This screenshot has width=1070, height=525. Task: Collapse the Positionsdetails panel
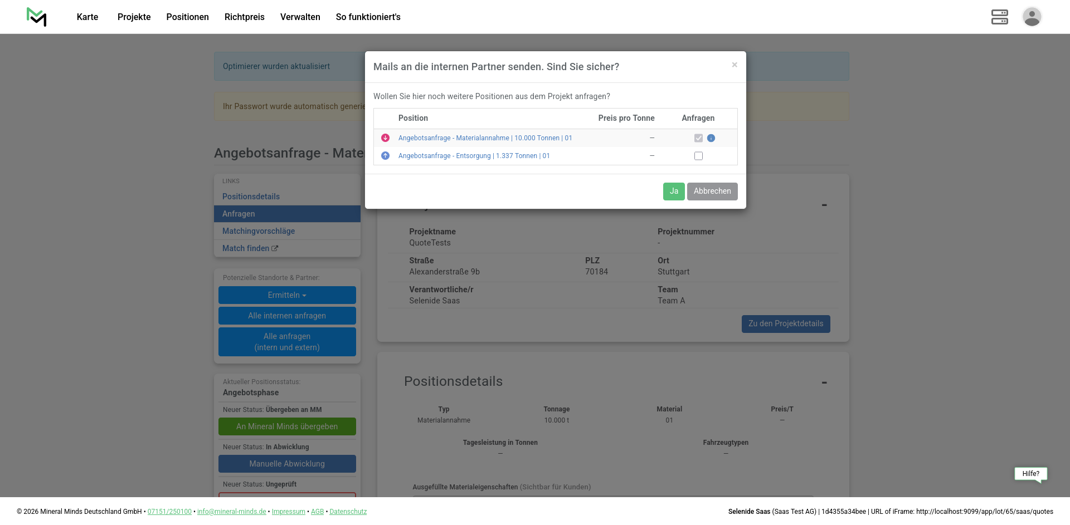coord(824,382)
